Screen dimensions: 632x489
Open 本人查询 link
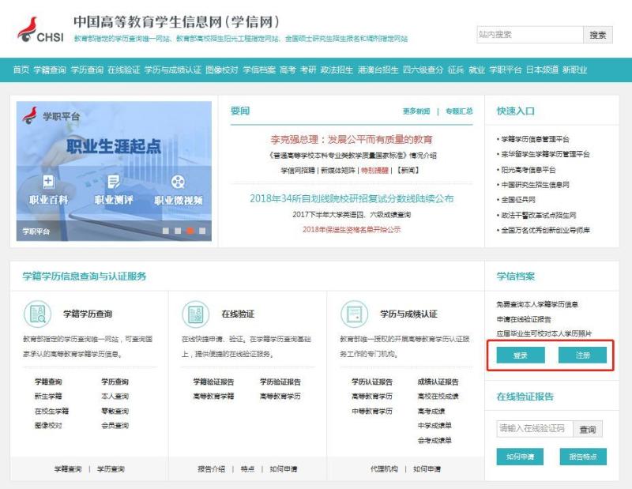point(115,397)
